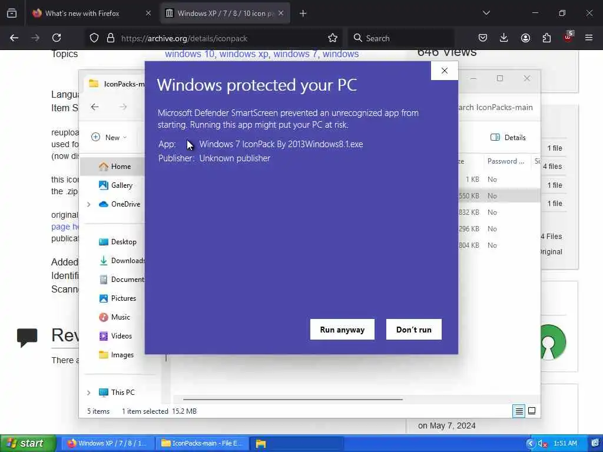The image size is (603, 452).
Task: Click the horizontal scrollbar in File Explorer
Action: (x=293, y=400)
